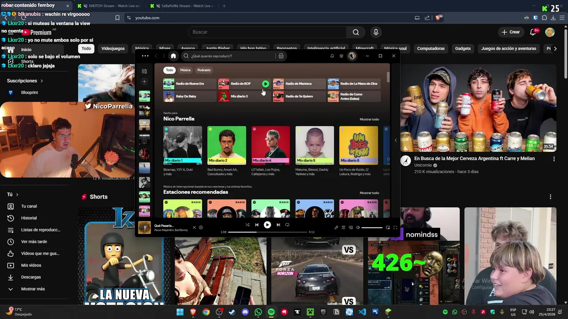Open Spotify play queue icon
This screenshot has height=319, width=568.
343,227
